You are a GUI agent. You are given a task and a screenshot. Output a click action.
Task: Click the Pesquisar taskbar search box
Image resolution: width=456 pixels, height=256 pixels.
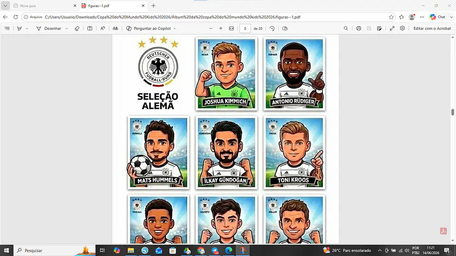(54, 250)
